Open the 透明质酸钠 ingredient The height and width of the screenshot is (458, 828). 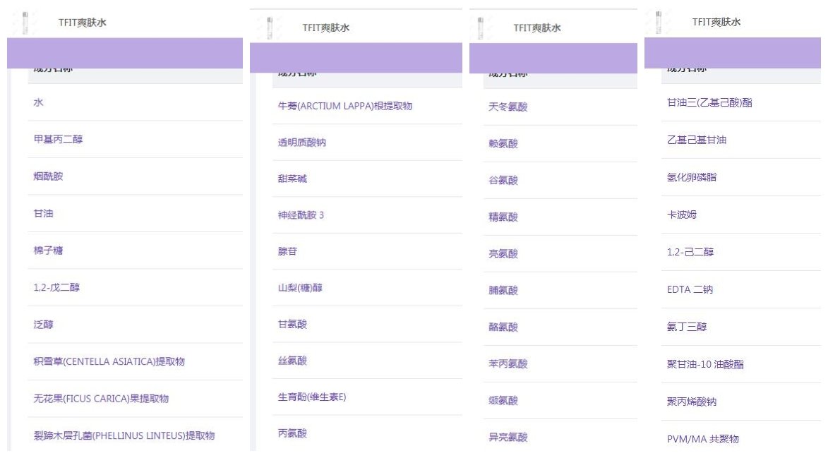pos(301,143)
